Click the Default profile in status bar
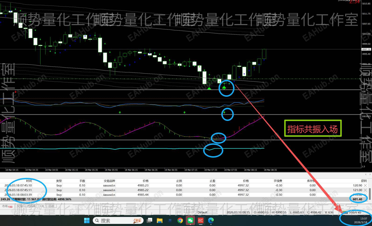The height and width of the screenshot is (226, 372). [x=202, y=213]
